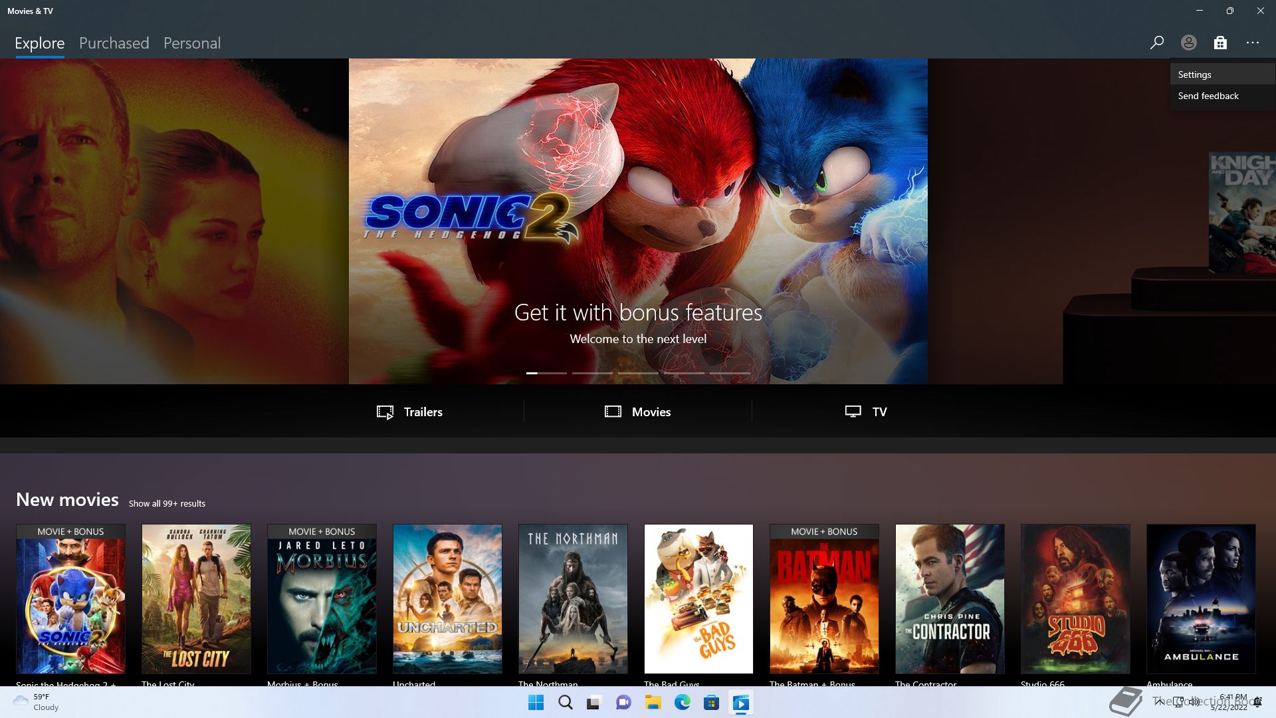Click the three-dot more options icon
Screen dimensions: 1276x718
tap(1252, 43)
